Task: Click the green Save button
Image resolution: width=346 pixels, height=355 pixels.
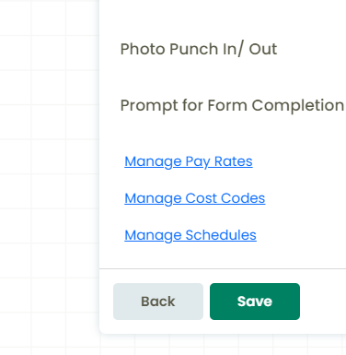Action: tap(255, 302)
